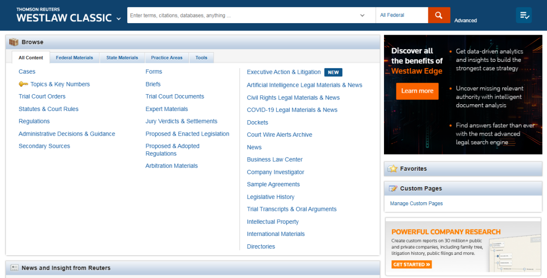
Task: Click the Custom Pages notepad icon
Action: [x=393, y=189]
